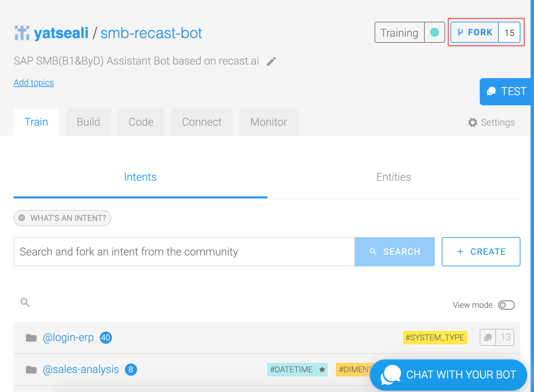Fork this bot with FORK button
534x392 pixels.
(x=475, y=32)
